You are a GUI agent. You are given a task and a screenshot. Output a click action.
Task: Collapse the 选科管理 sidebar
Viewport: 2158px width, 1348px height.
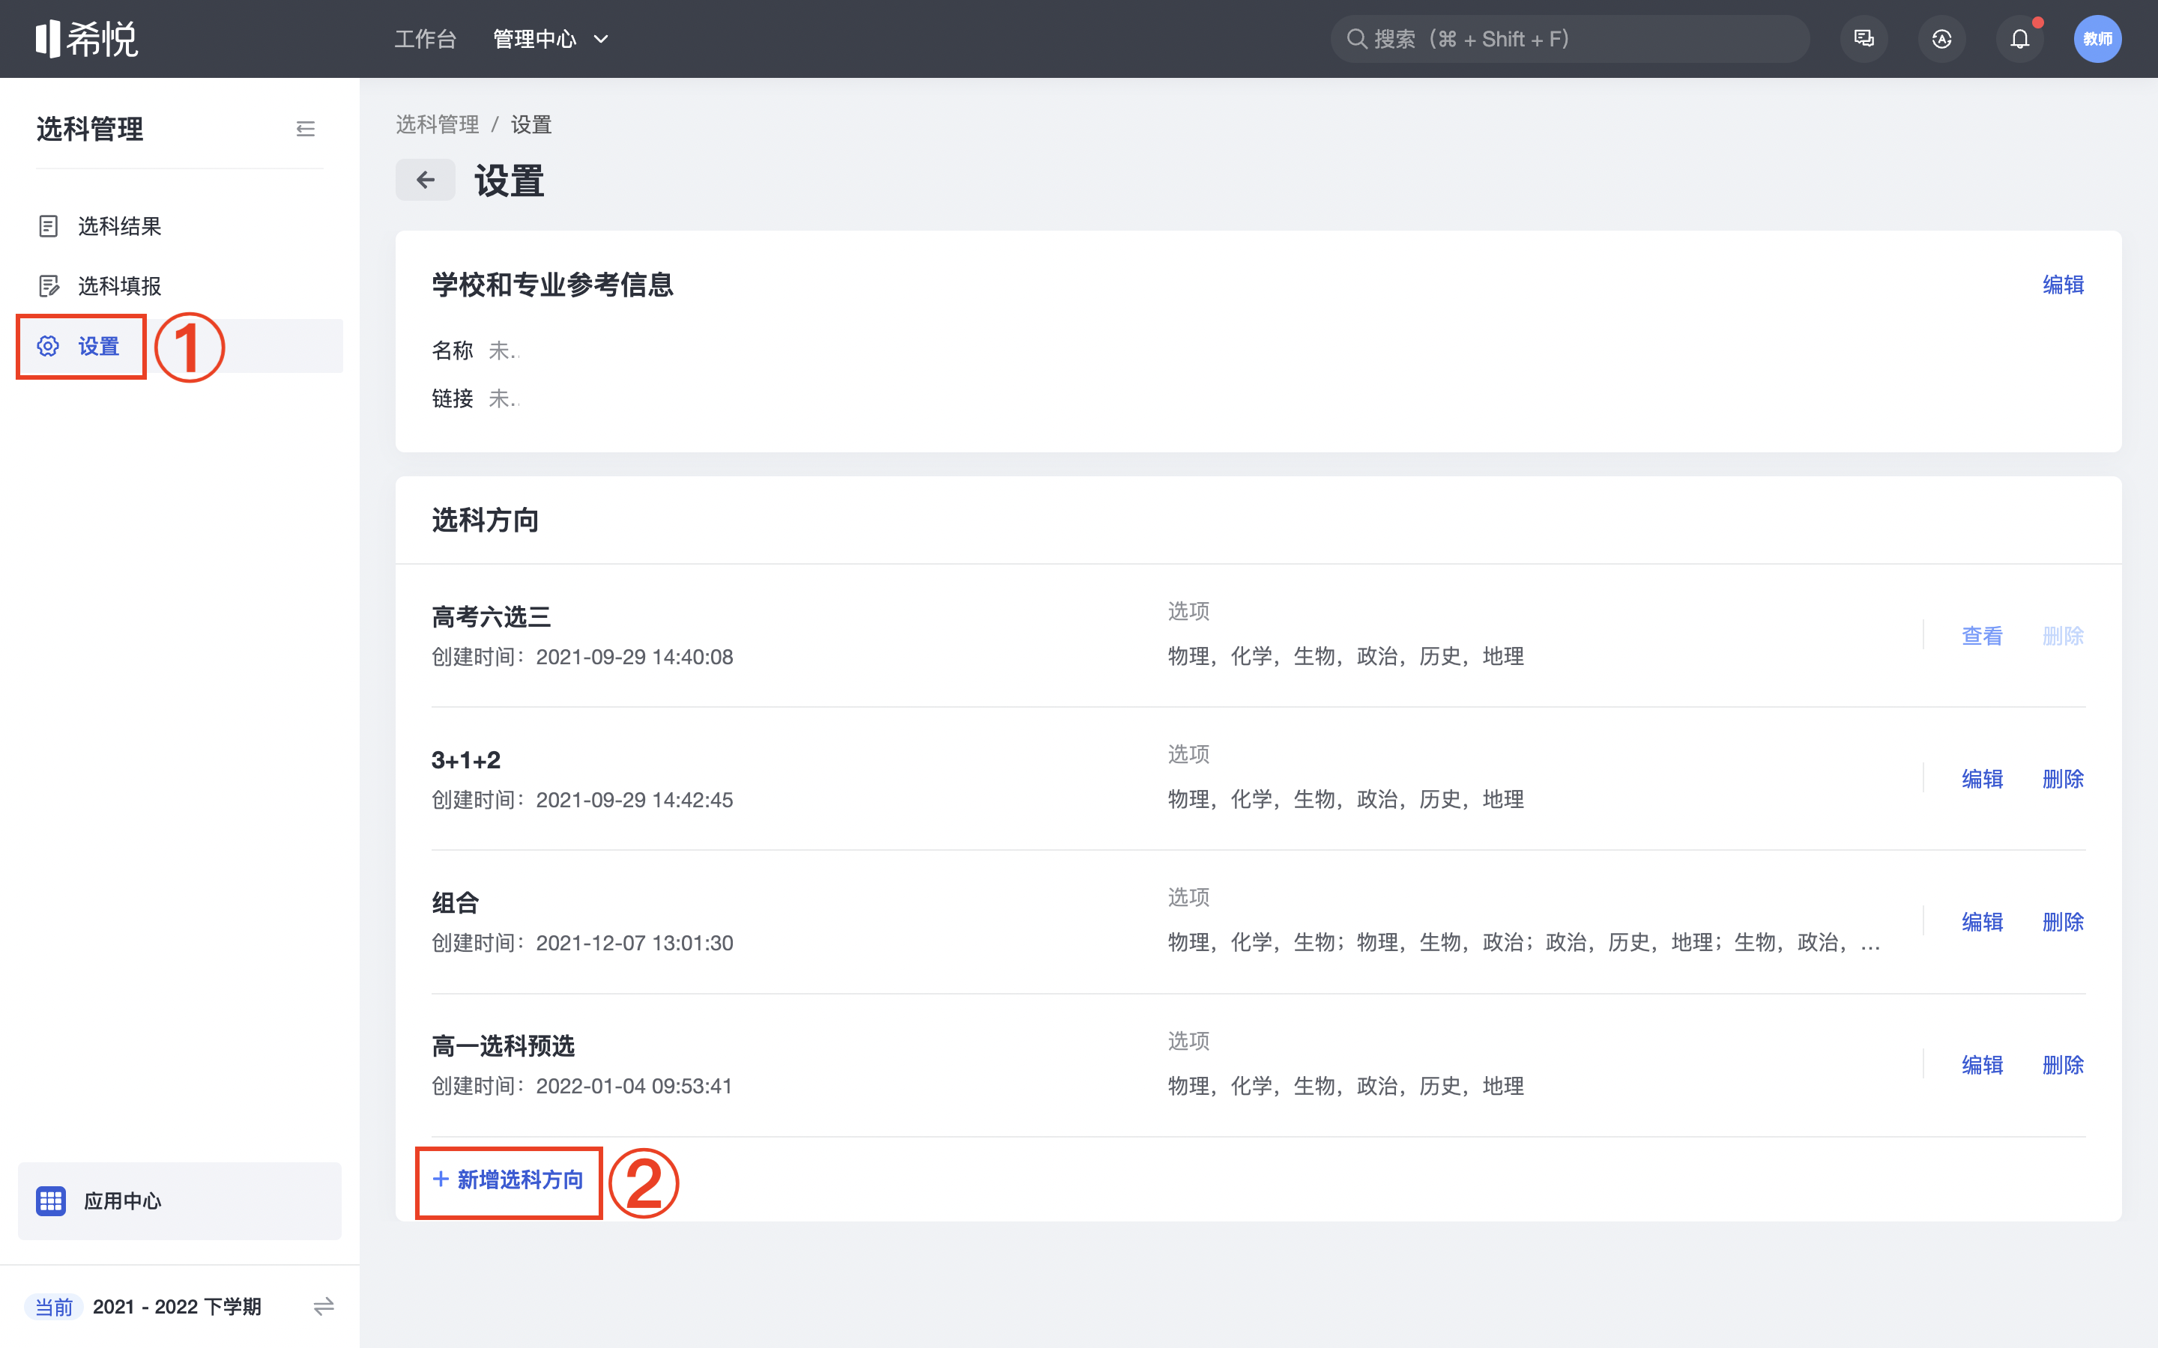[x=305, y=130]
